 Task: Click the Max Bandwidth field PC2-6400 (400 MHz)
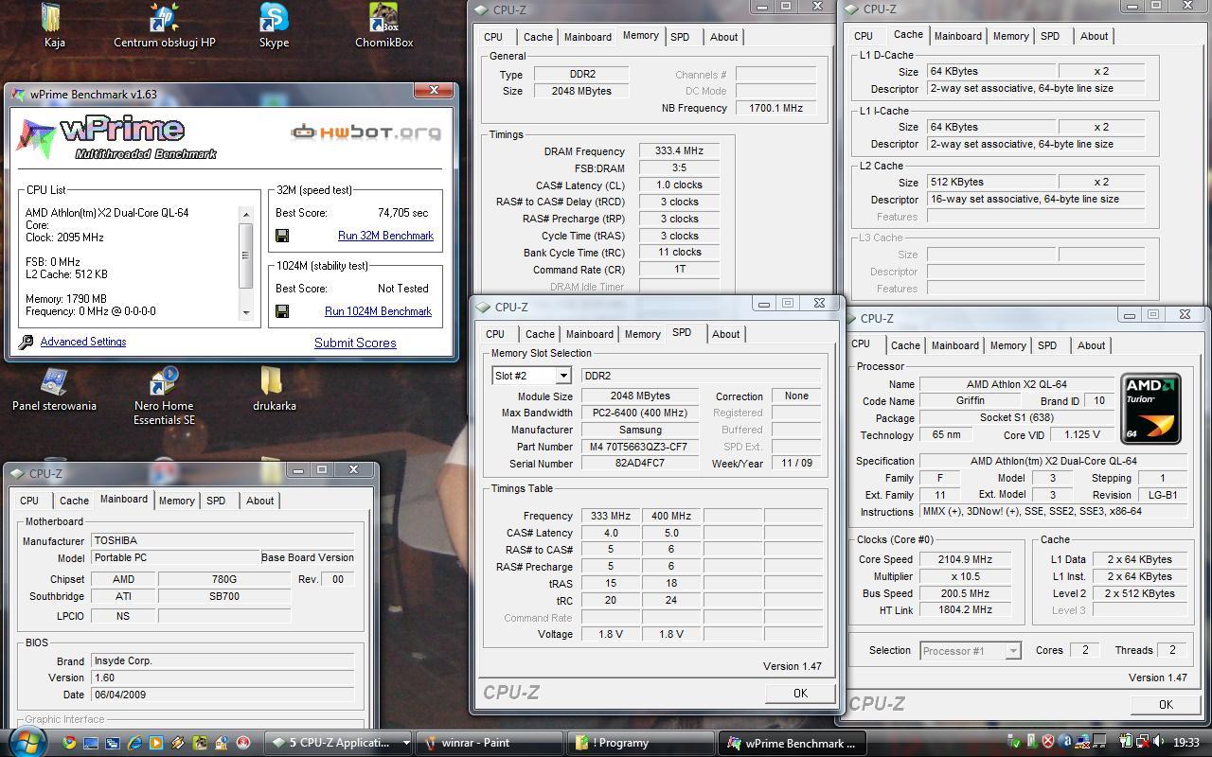point(639,413)
